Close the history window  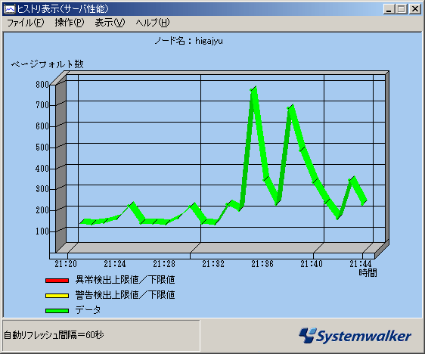tap(414, 9)
